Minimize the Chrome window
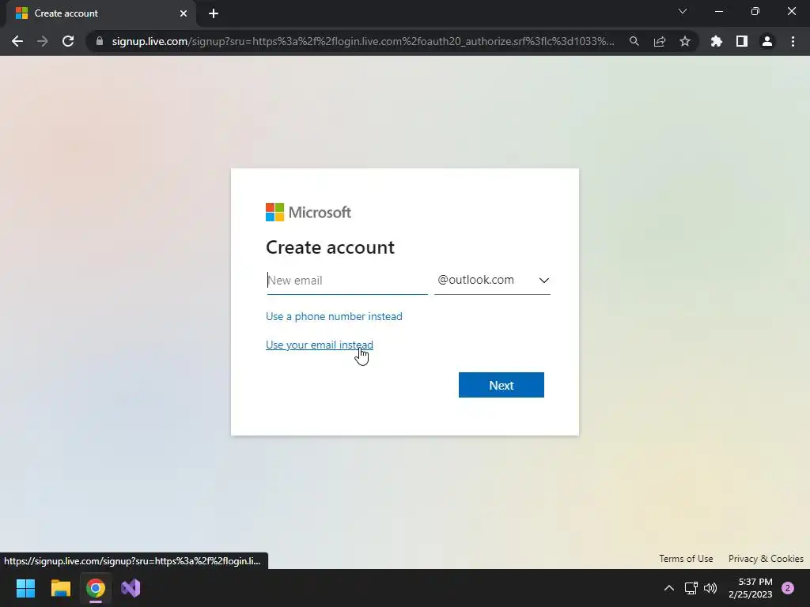Viewport: 810px width, 607px height. (x=718, y=11)
